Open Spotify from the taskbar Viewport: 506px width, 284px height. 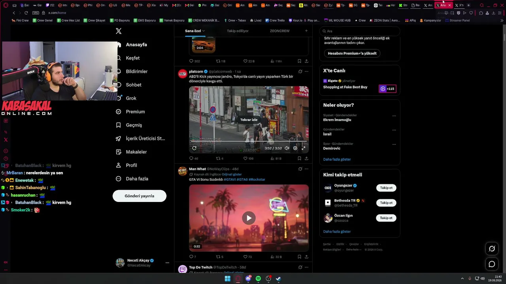258,278
